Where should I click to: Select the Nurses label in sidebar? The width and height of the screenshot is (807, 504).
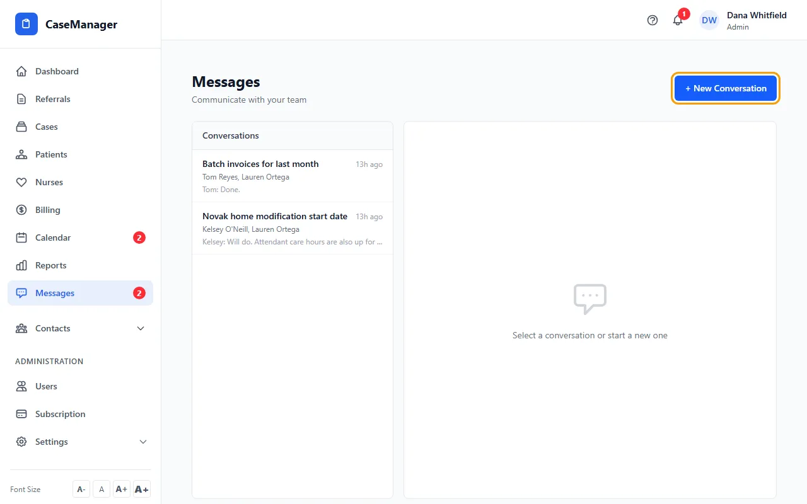[49, 182]
